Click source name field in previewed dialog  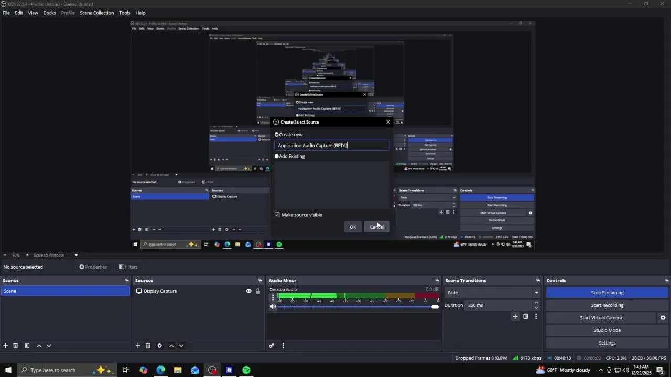click(x=332, y=146)
